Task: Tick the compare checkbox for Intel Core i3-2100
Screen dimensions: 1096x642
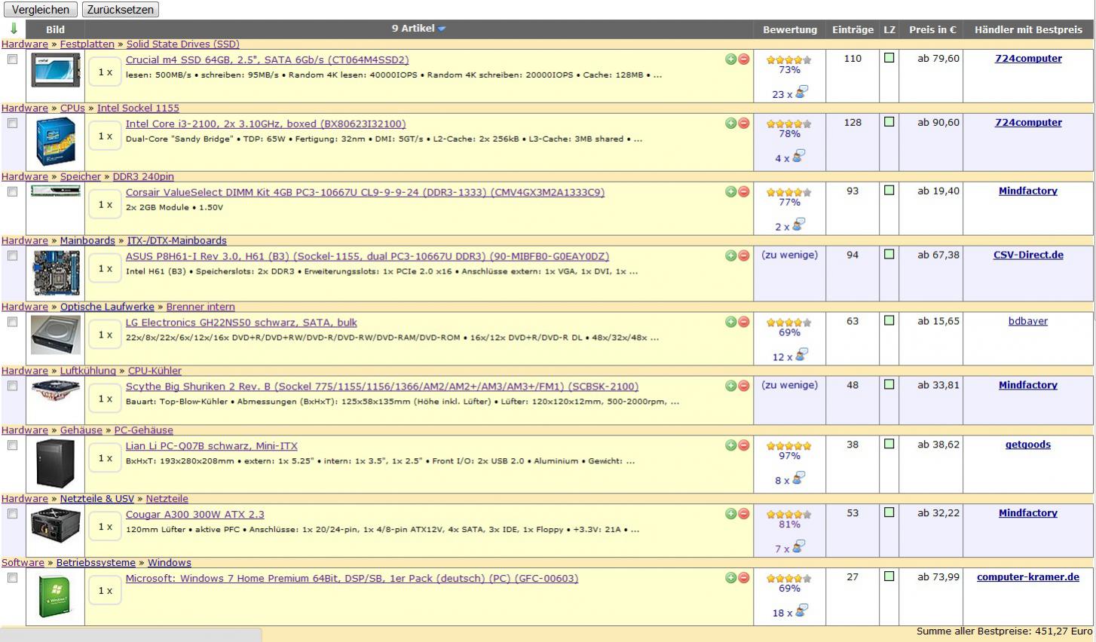Action: [12, 124]
